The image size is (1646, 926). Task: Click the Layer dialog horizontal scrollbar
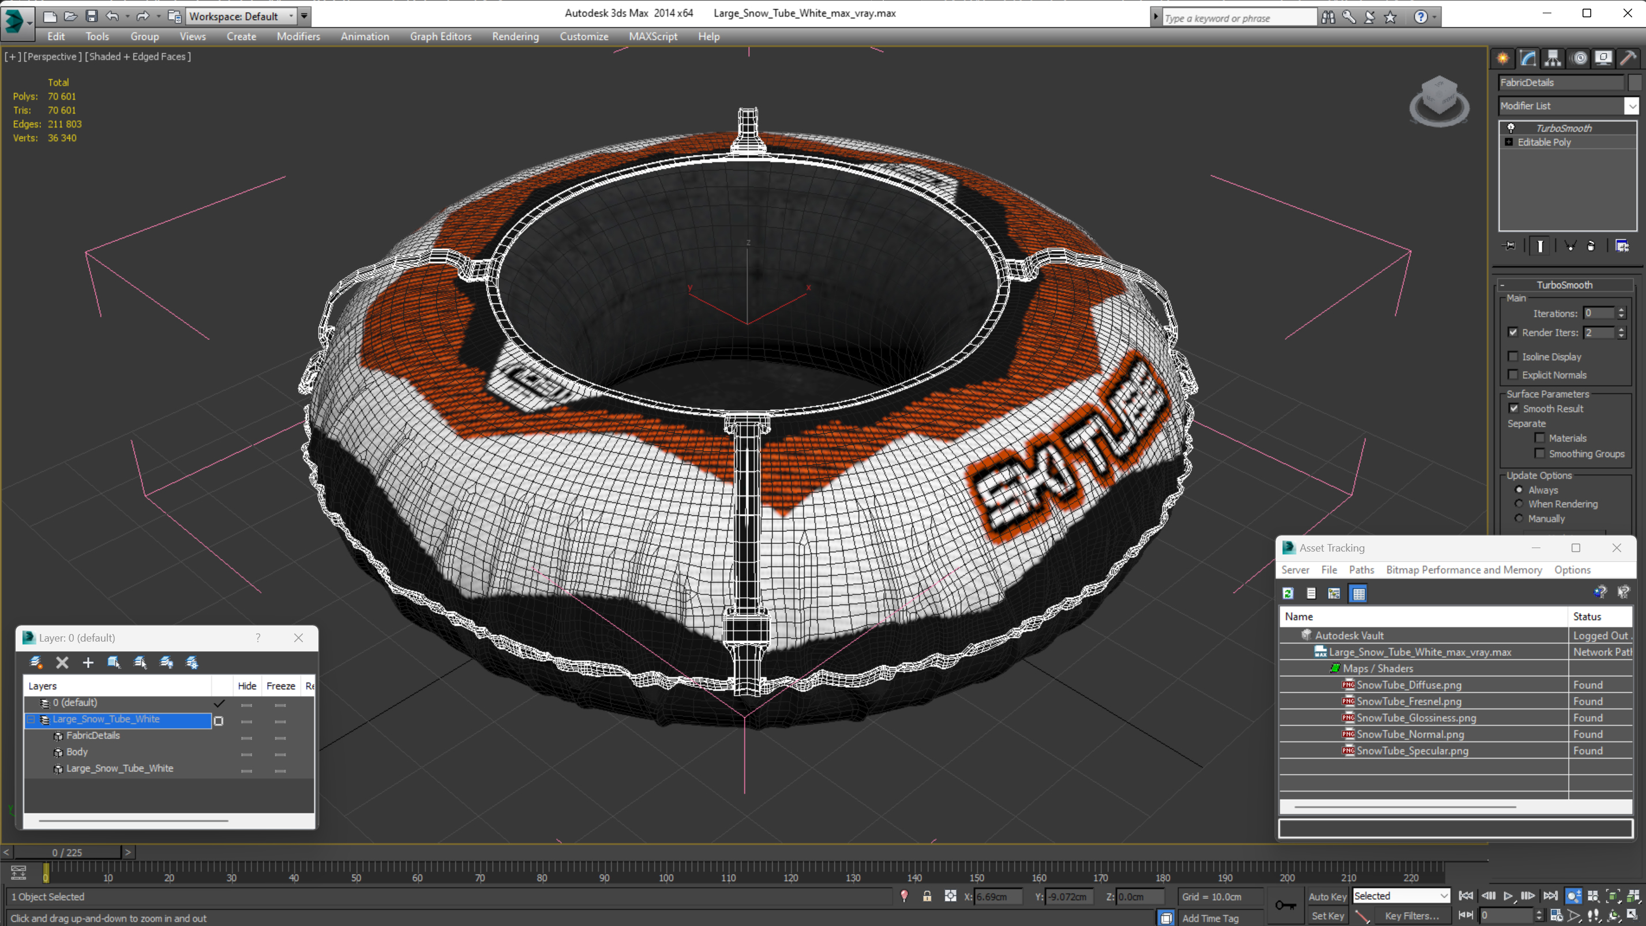133,820
